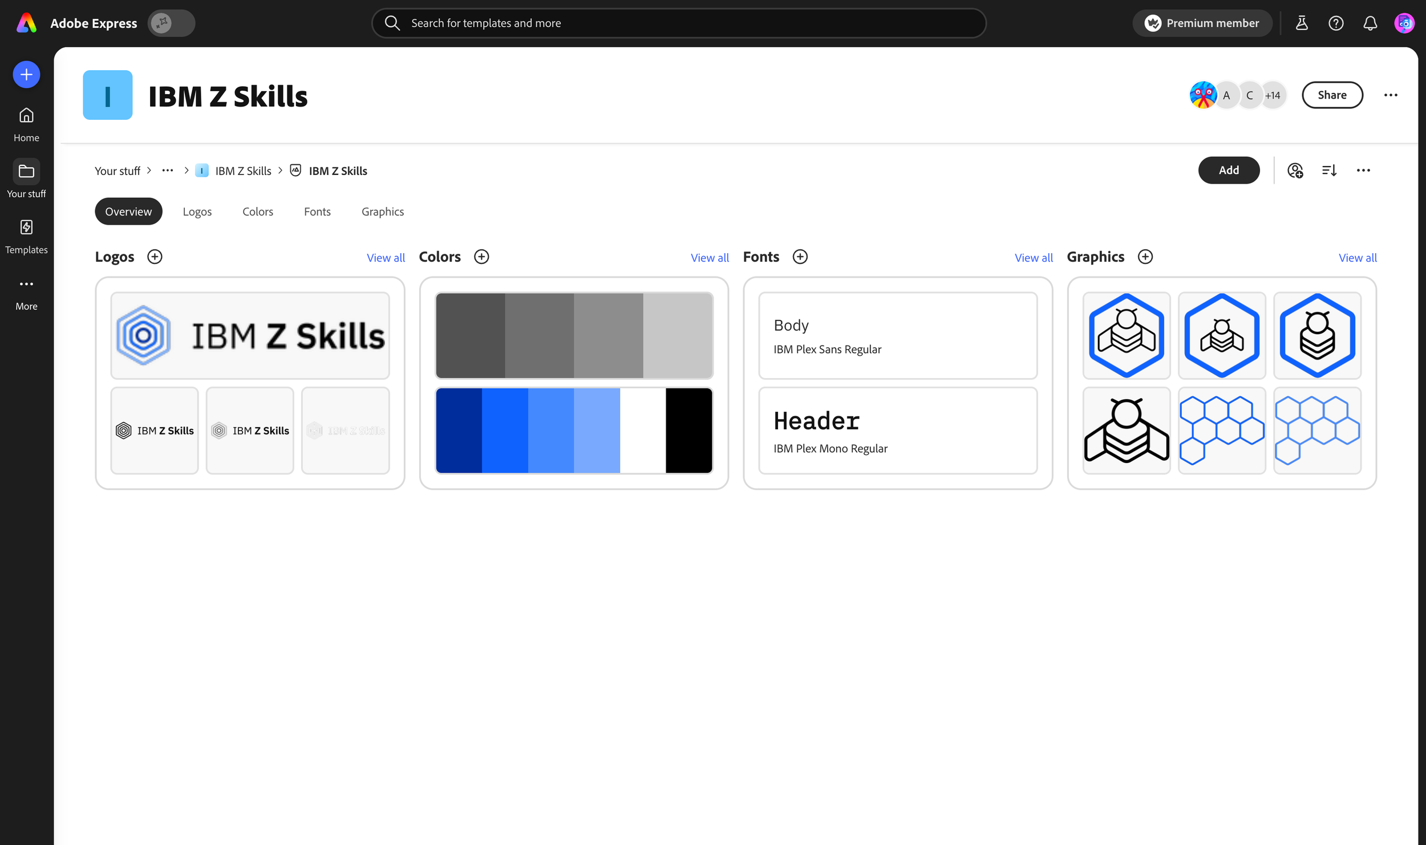Select the black color swatch
Viewport: 1426px width, 845px height.
tap(688, 430)
